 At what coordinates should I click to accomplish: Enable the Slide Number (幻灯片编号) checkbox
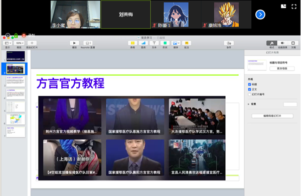[x=249, y=94]
